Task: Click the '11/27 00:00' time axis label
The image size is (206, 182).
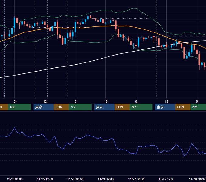Action: [x=136, y=179]
